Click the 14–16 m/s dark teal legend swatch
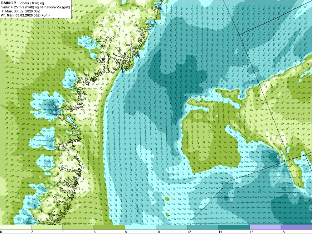Viewport: 312px width, 234px height. click(x=234, y=227)
